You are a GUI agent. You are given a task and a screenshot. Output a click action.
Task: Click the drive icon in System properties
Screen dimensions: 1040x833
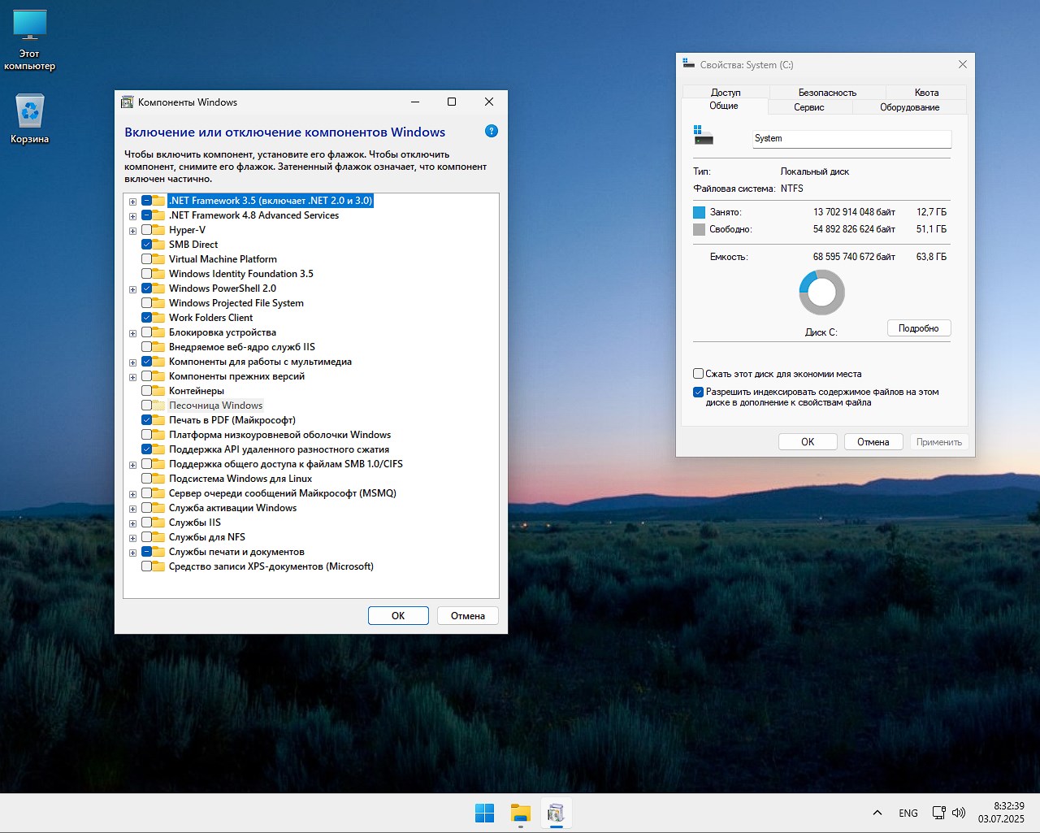click(703, 136)
